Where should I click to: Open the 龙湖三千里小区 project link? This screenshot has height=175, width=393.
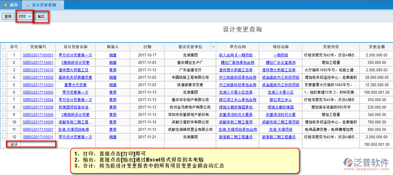click(x=281, y=92)
